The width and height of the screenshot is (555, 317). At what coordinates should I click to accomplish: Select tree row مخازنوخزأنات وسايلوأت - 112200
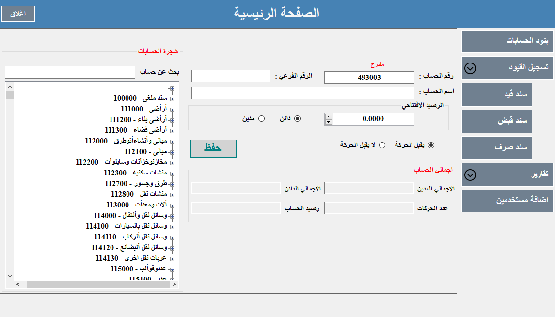(x=121, y=162)
